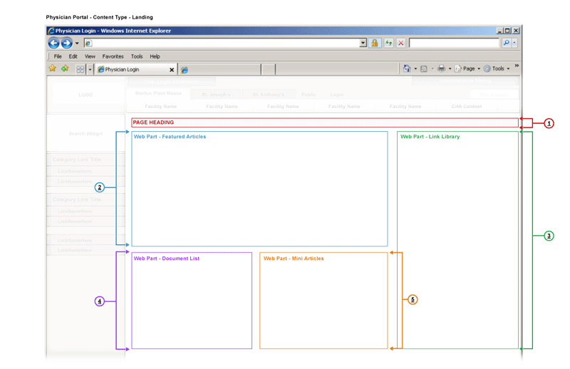Select the St. Joseph's tab
The width and height of the screenshot is (570, 369).
(x=216, y=95)
